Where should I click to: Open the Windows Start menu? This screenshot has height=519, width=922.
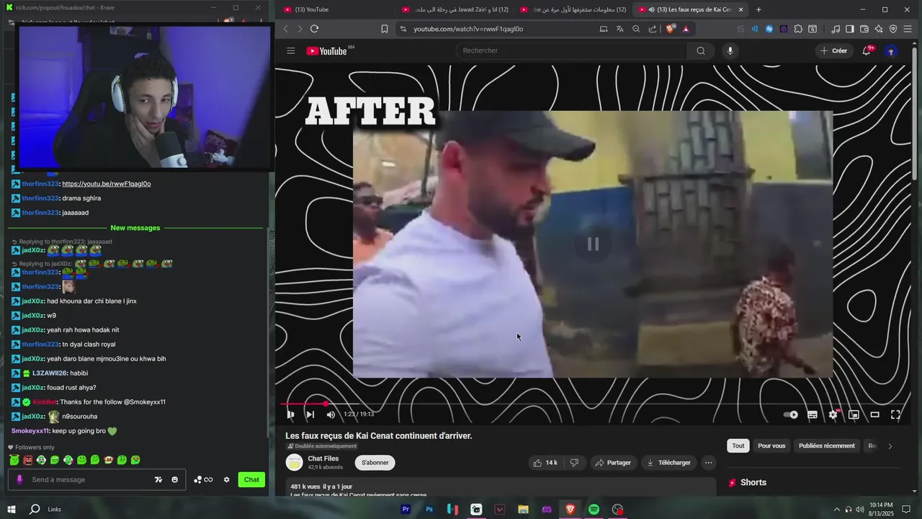tap(12, 510)
